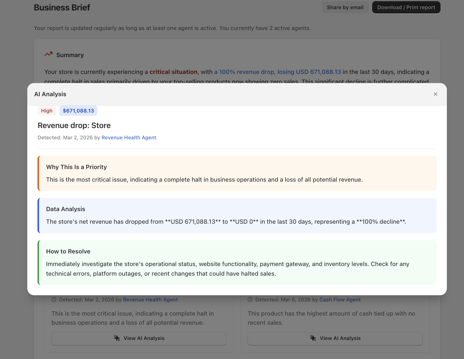Open the 100% revenue drop summary link
The width and height of the screenshot is (464, 359).
(277, 72)
